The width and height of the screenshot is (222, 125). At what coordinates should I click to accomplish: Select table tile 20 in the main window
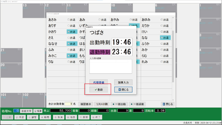pos(12,70)
